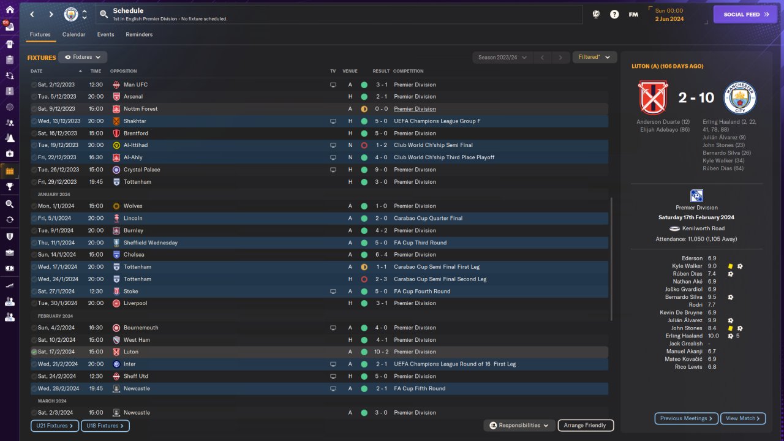784x441 pixels.
Task: Toggle reminder circle for Tue 30/1/2024 fixture
Action: tap(34, 303)
